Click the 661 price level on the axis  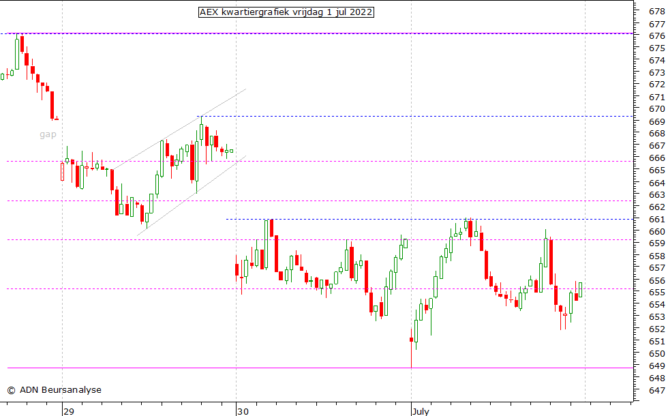pos(656,219)
